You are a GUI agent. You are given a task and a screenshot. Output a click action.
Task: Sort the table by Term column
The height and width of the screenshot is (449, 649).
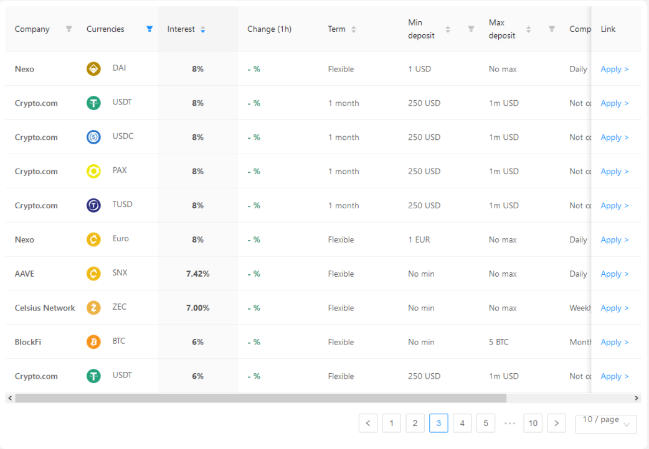click(x=354, y=29)
